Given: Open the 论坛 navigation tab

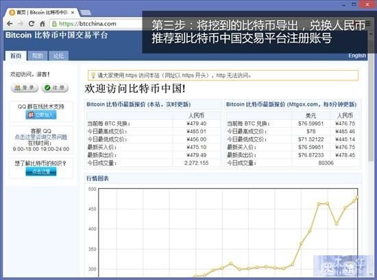Looking at the screenshot, I should point(59,56).
